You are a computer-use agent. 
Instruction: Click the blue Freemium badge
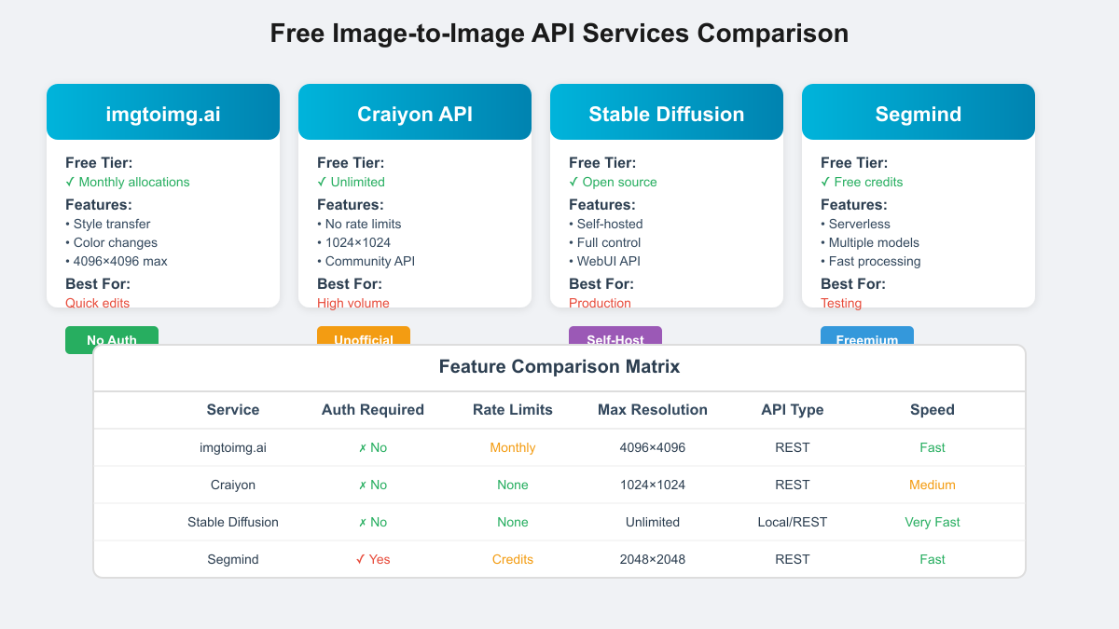tap(867, 335)
